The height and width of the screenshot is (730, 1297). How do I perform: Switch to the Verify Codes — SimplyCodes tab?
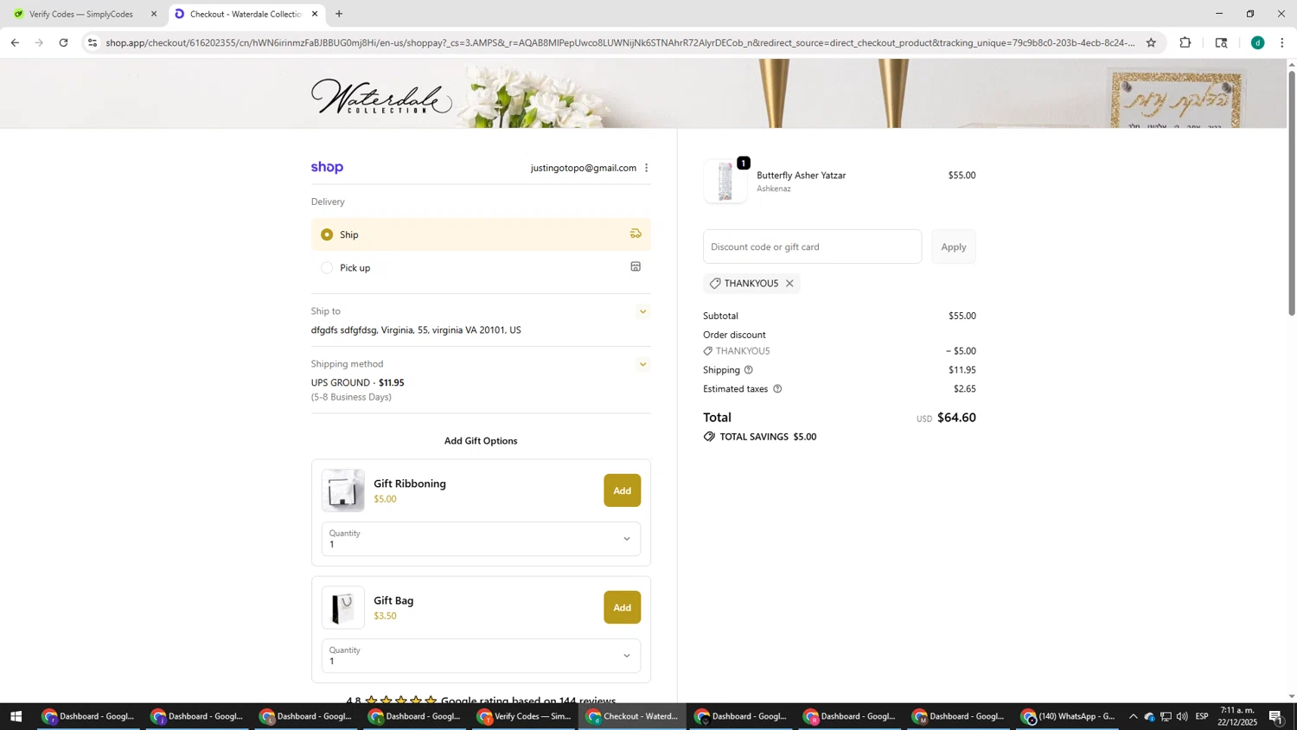tap(81, 14)
